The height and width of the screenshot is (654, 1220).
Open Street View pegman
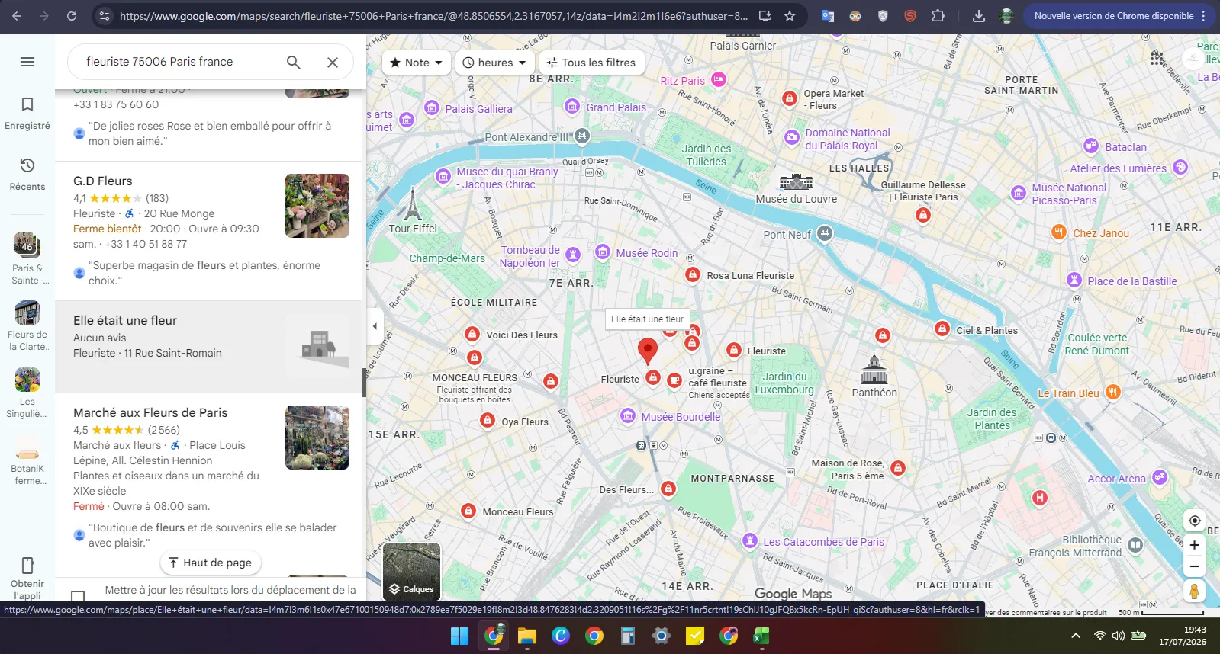pos(1195,591)
